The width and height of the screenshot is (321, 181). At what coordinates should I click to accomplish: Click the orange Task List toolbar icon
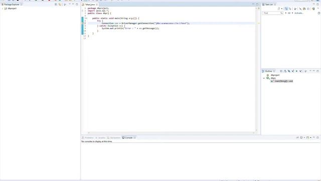(304, 9)
